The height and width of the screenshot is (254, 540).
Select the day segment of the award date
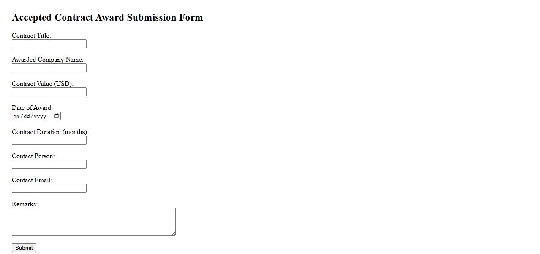(27, 116)
